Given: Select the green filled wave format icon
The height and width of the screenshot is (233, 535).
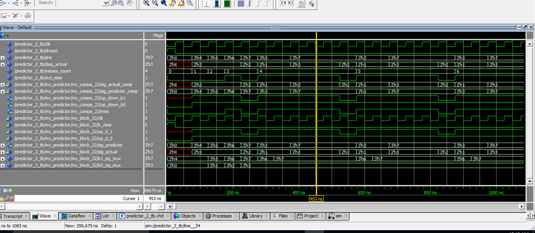Looking at the screenshot, I should 227,3.
